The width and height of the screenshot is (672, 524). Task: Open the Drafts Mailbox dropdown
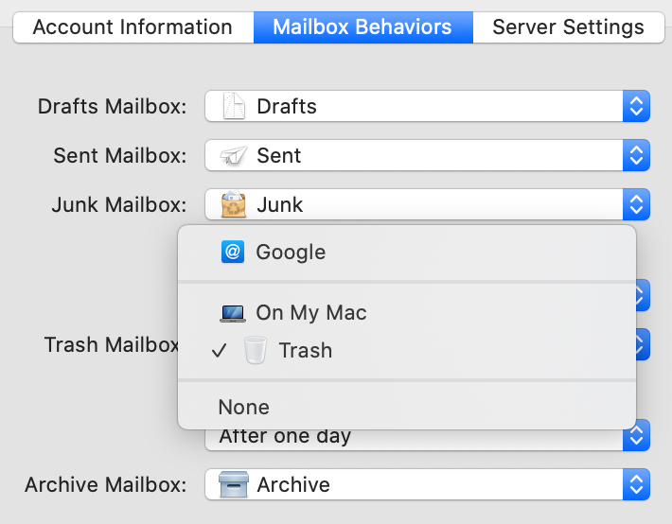point(427,106)
